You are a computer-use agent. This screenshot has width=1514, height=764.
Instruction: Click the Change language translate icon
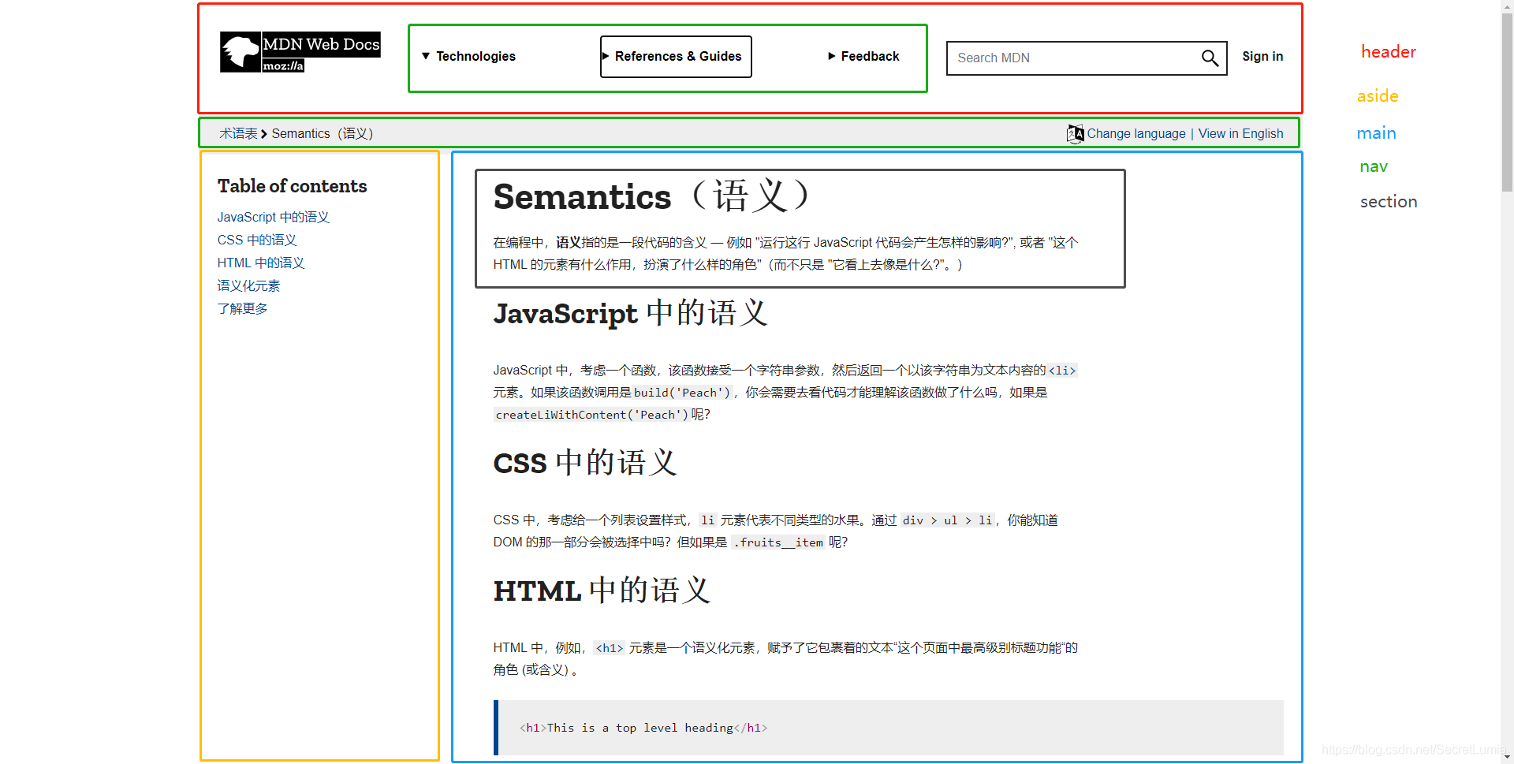point(1075,133)
